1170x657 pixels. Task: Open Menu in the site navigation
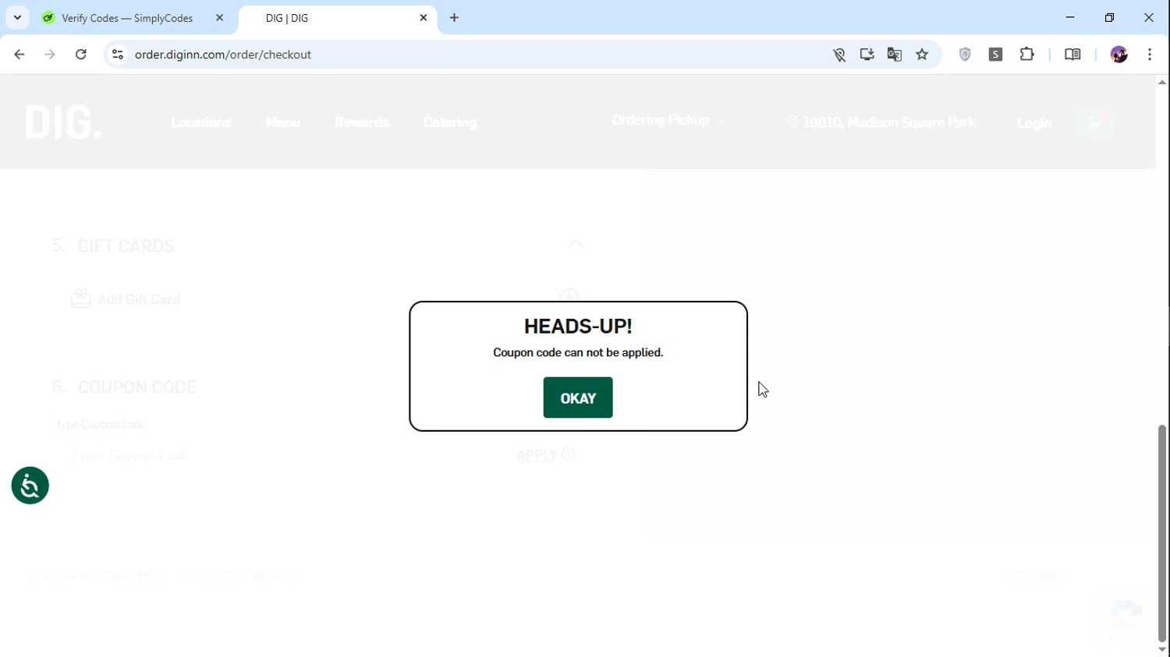283,122
